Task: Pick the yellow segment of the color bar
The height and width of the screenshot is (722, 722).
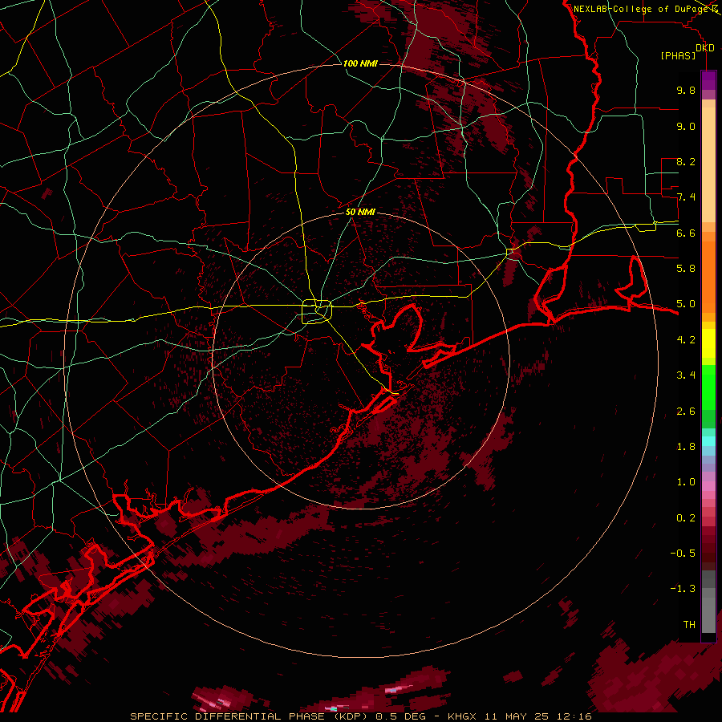Action: pos(708,343)
